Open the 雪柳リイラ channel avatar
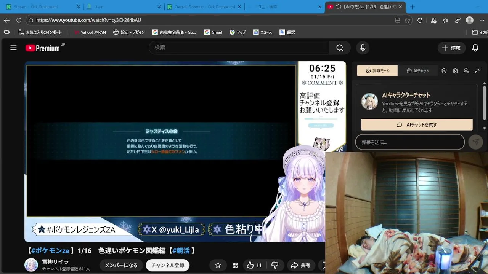The width and height of the screenshot is (488, 274). coord(31,265)
